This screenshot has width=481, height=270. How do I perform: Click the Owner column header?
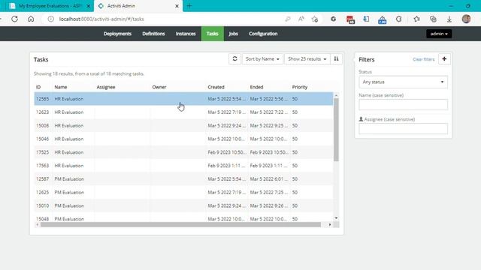point(159,87)
